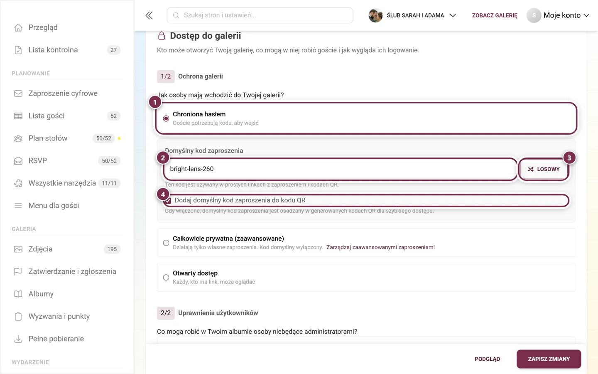Click the Lista gości table icon
Viewport: 598px width, 374px height.
coord(18,116)
